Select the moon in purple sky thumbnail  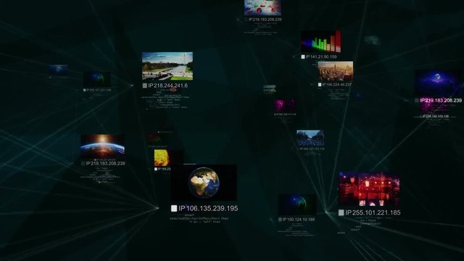point(438,83)
